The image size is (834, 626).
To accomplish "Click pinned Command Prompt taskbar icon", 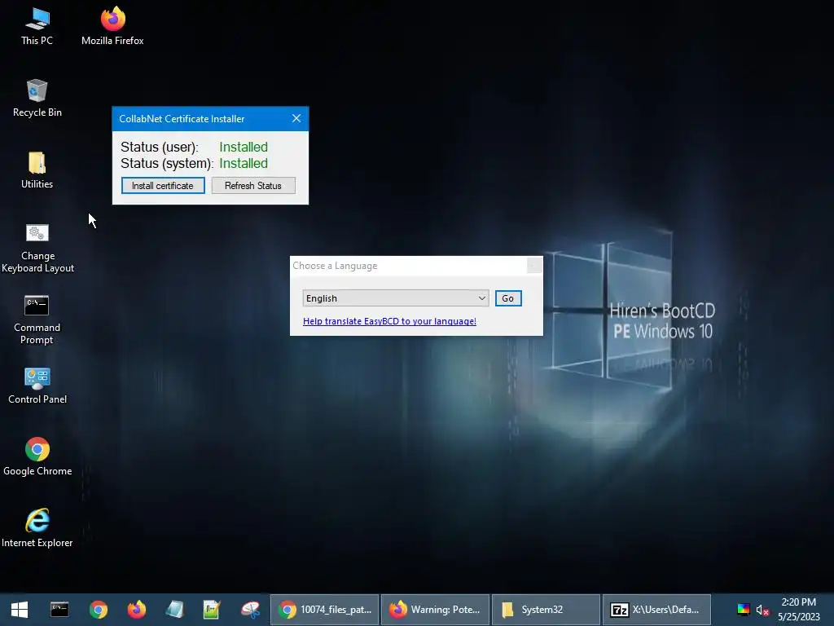I will 59,610.
